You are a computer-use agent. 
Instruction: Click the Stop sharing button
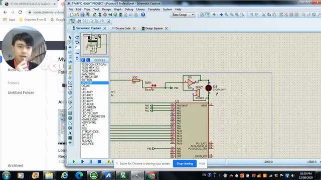[185, 163]
